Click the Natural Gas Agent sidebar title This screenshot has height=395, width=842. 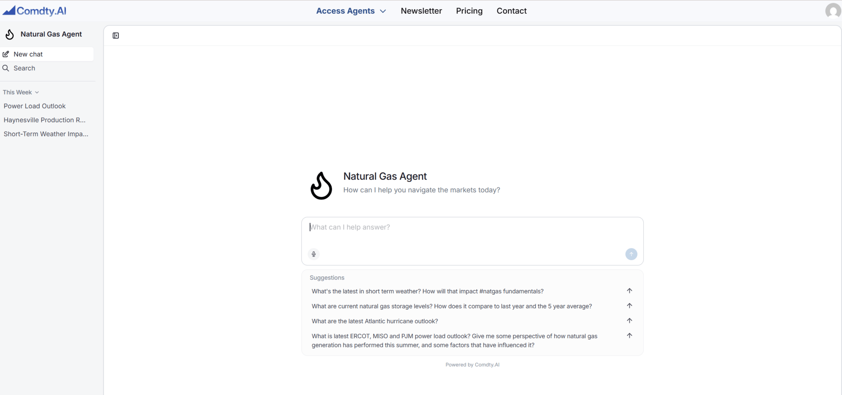tap(51, 34)
